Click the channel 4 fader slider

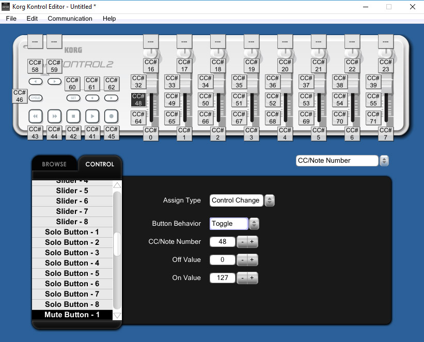(x=253, y=84)
